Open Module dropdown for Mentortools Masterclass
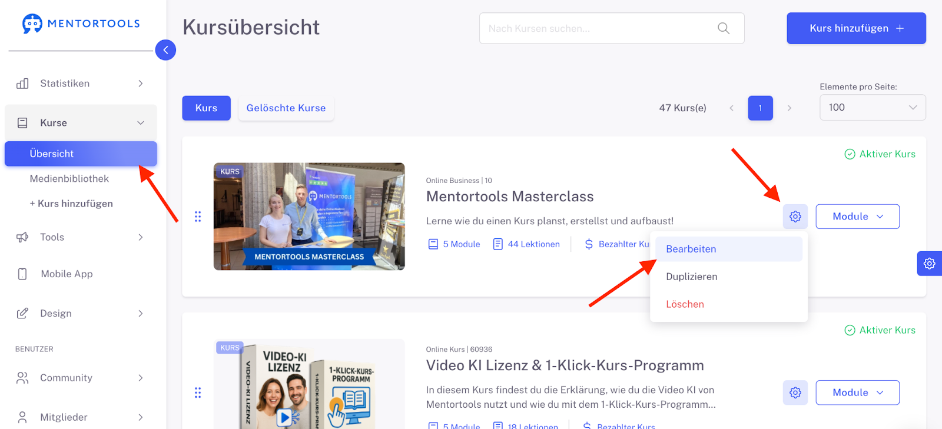 pyautogui.click(x=858, y=217)
